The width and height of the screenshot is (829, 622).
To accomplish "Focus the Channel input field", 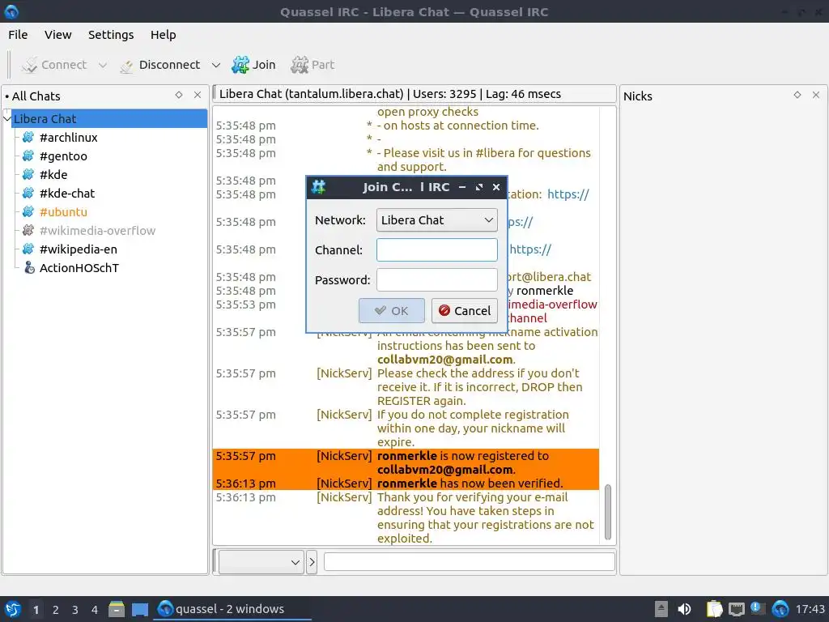I will click(436, 249).
